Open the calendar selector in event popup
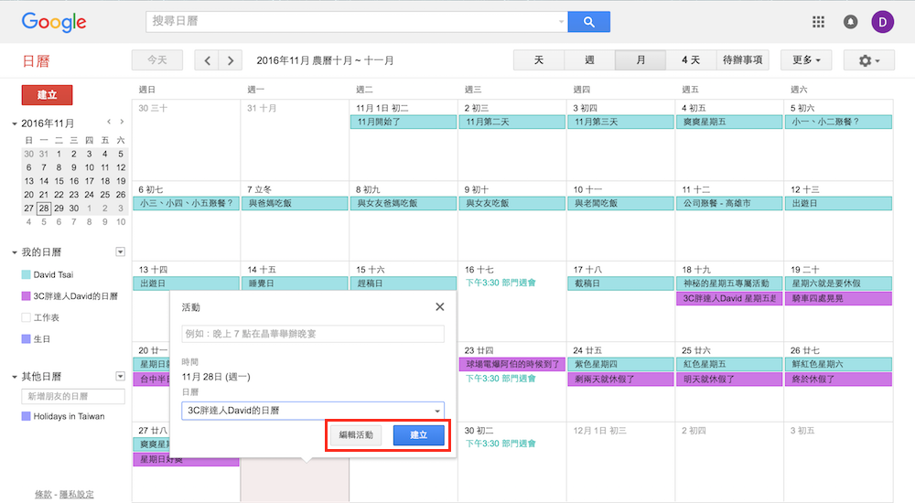915x503 pixels. 313,411
